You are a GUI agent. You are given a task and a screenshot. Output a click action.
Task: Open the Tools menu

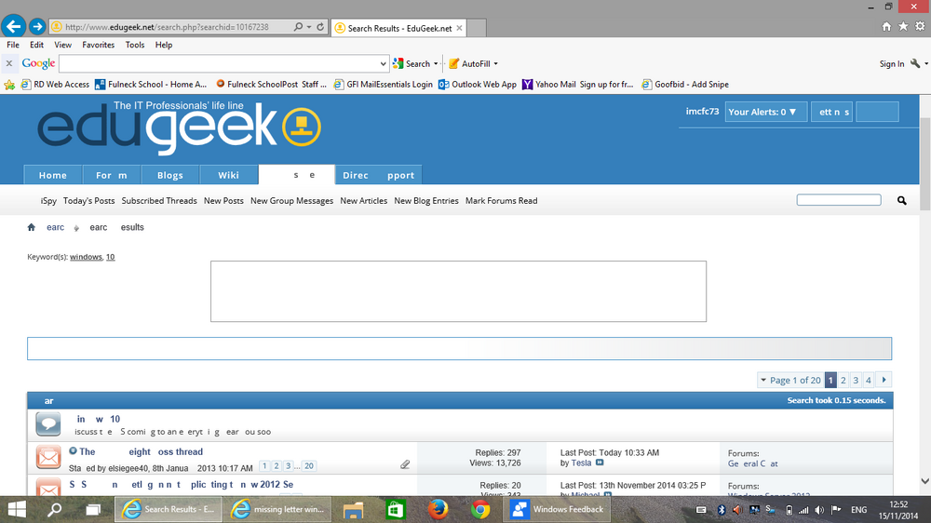pos(135,45)
